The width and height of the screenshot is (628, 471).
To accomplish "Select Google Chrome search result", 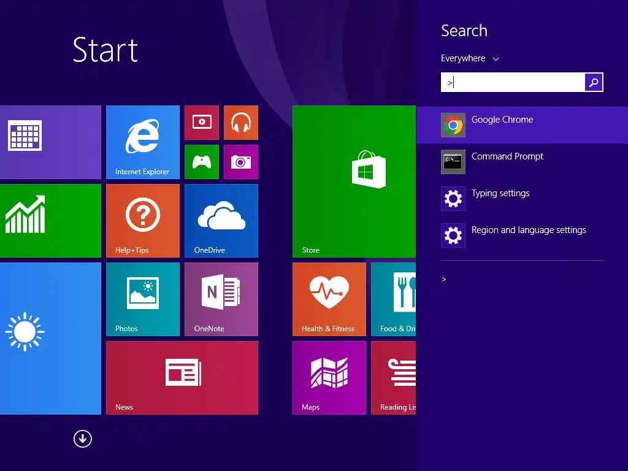I will tap(523, 125).
